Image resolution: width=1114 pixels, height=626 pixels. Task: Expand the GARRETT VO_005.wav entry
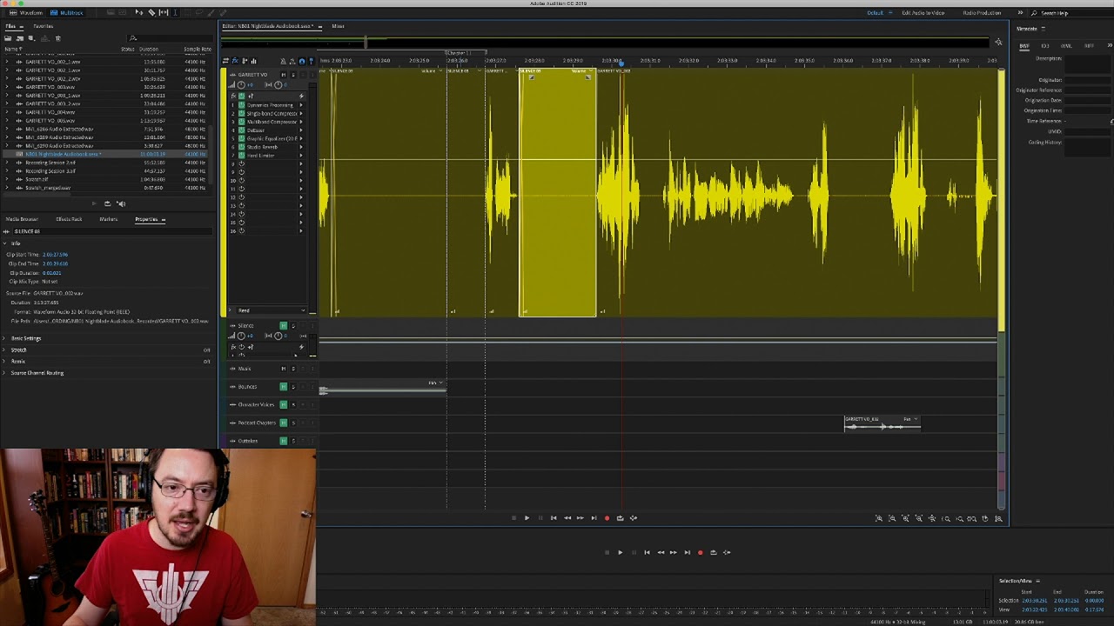7,121
